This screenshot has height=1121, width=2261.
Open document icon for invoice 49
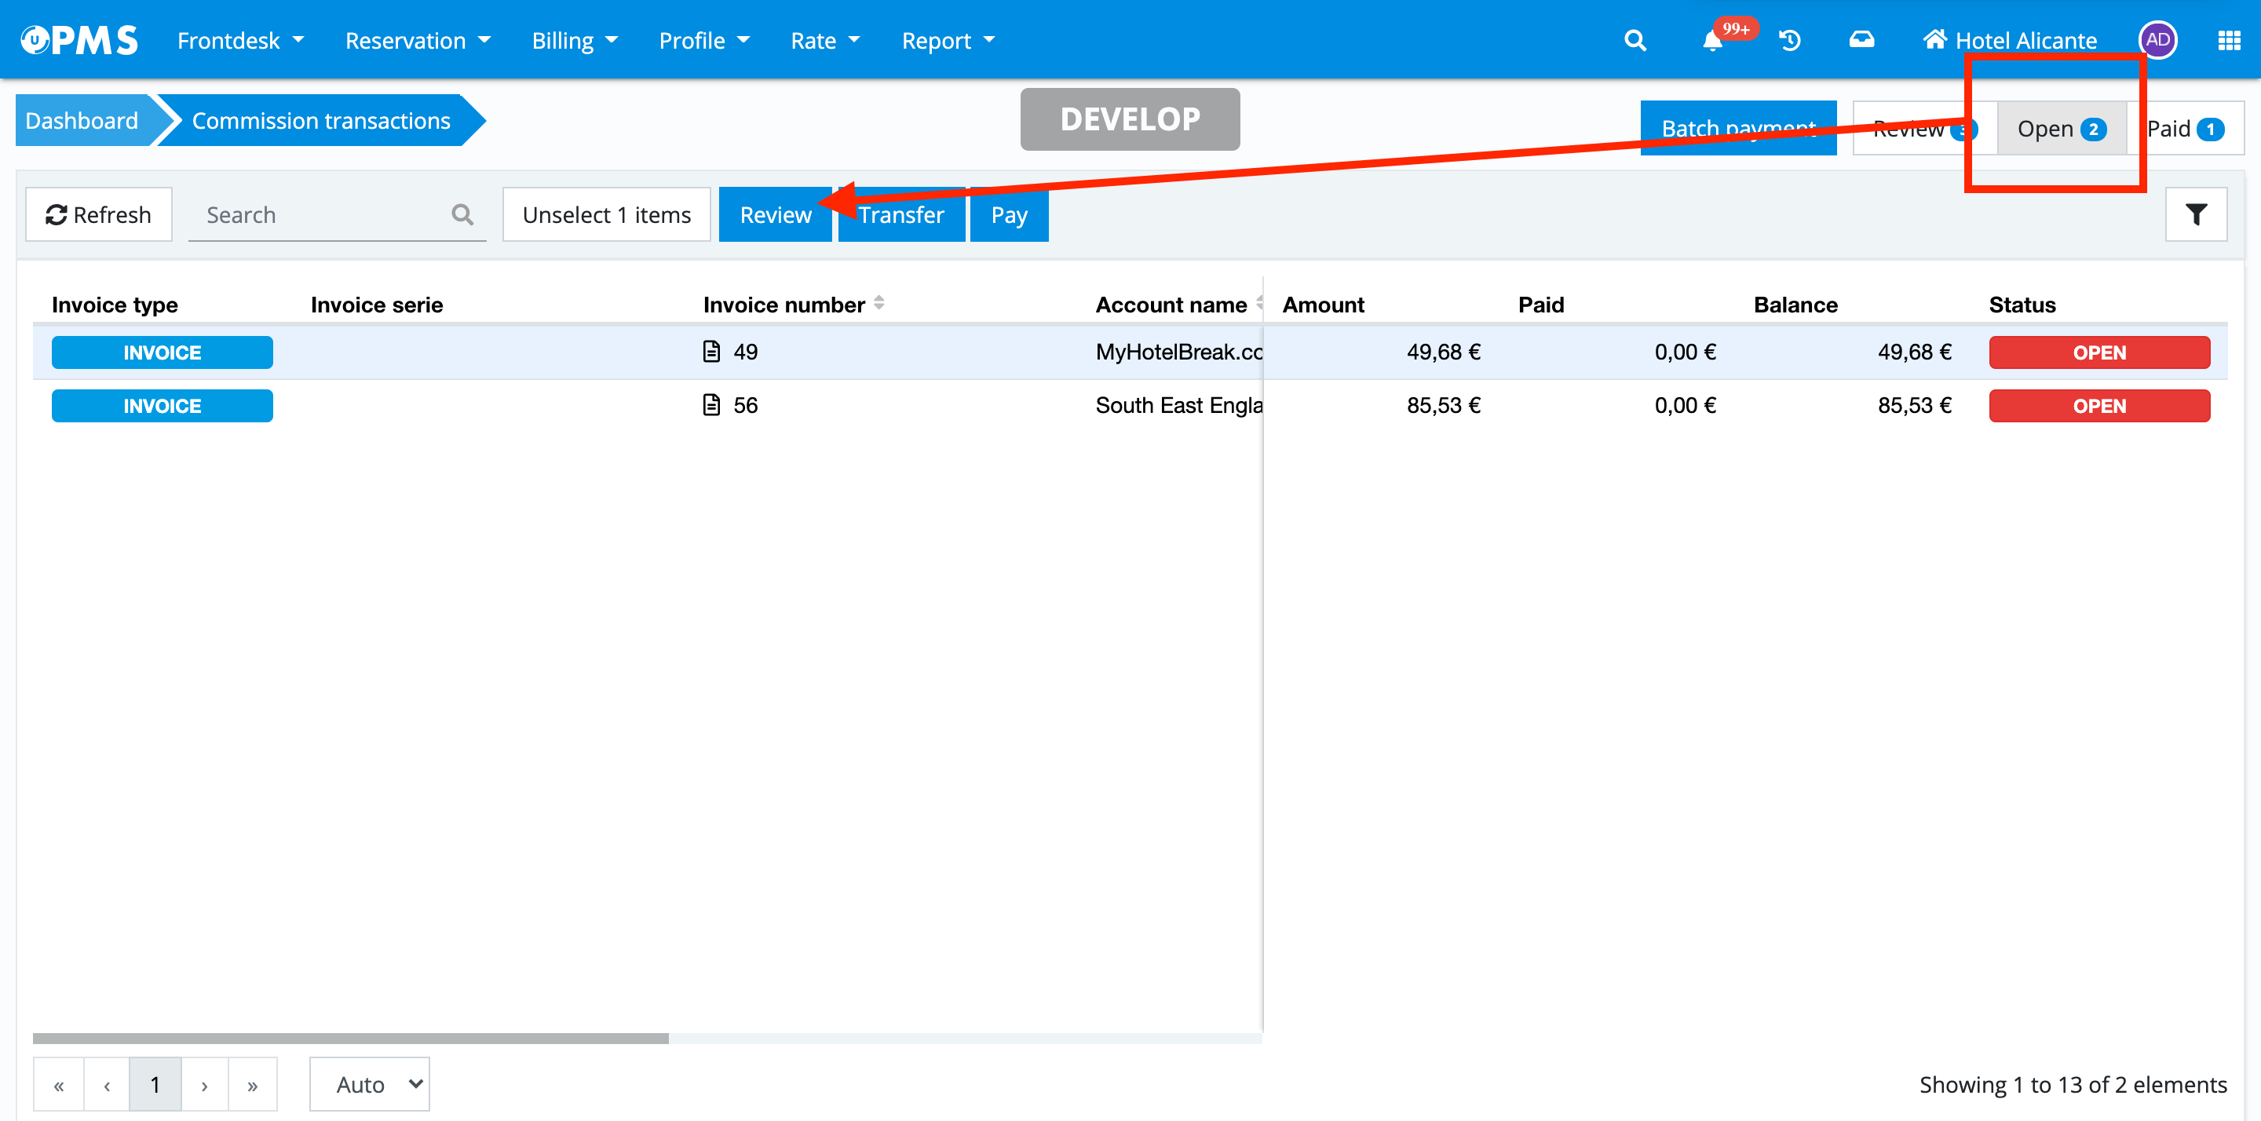click(712, 352)
